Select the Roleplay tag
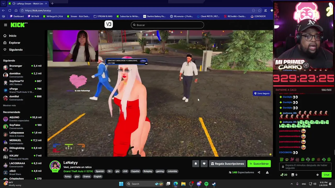 (148, 171)
